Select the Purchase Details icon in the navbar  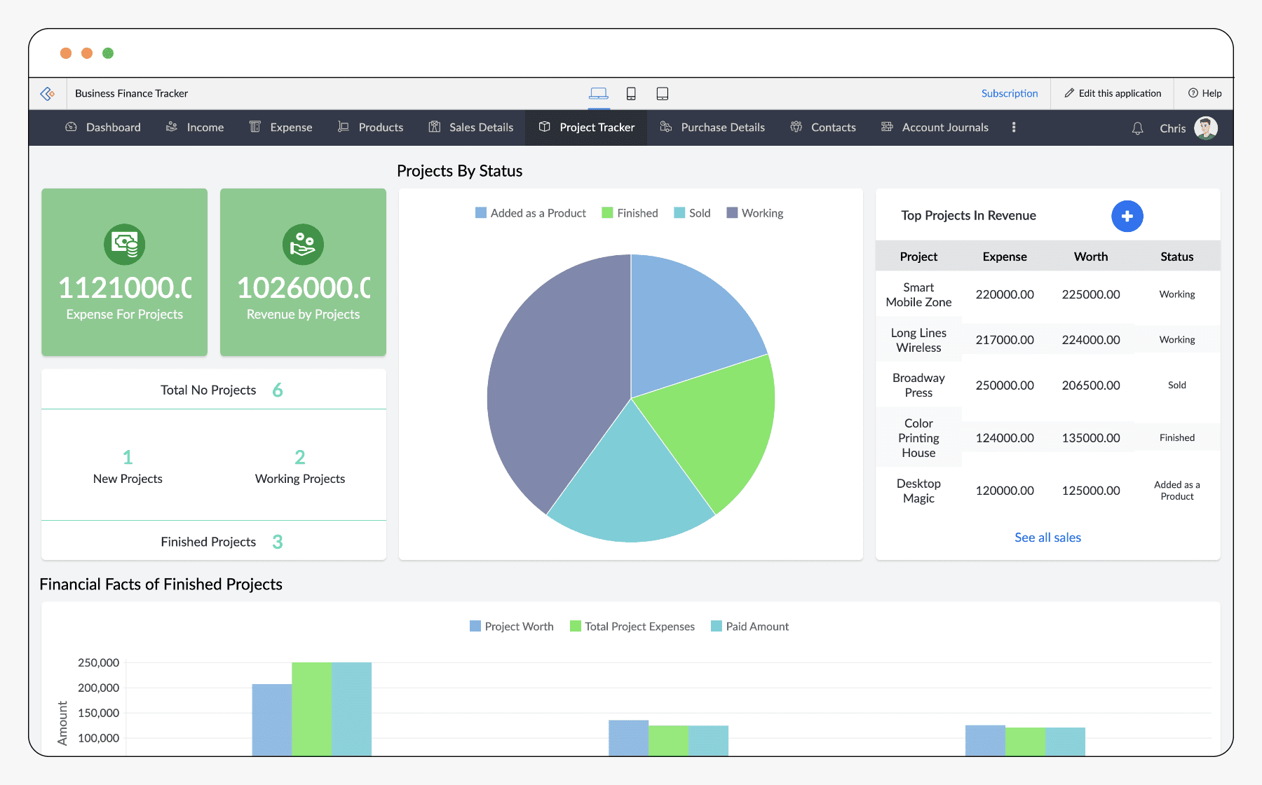click(665, 127)
